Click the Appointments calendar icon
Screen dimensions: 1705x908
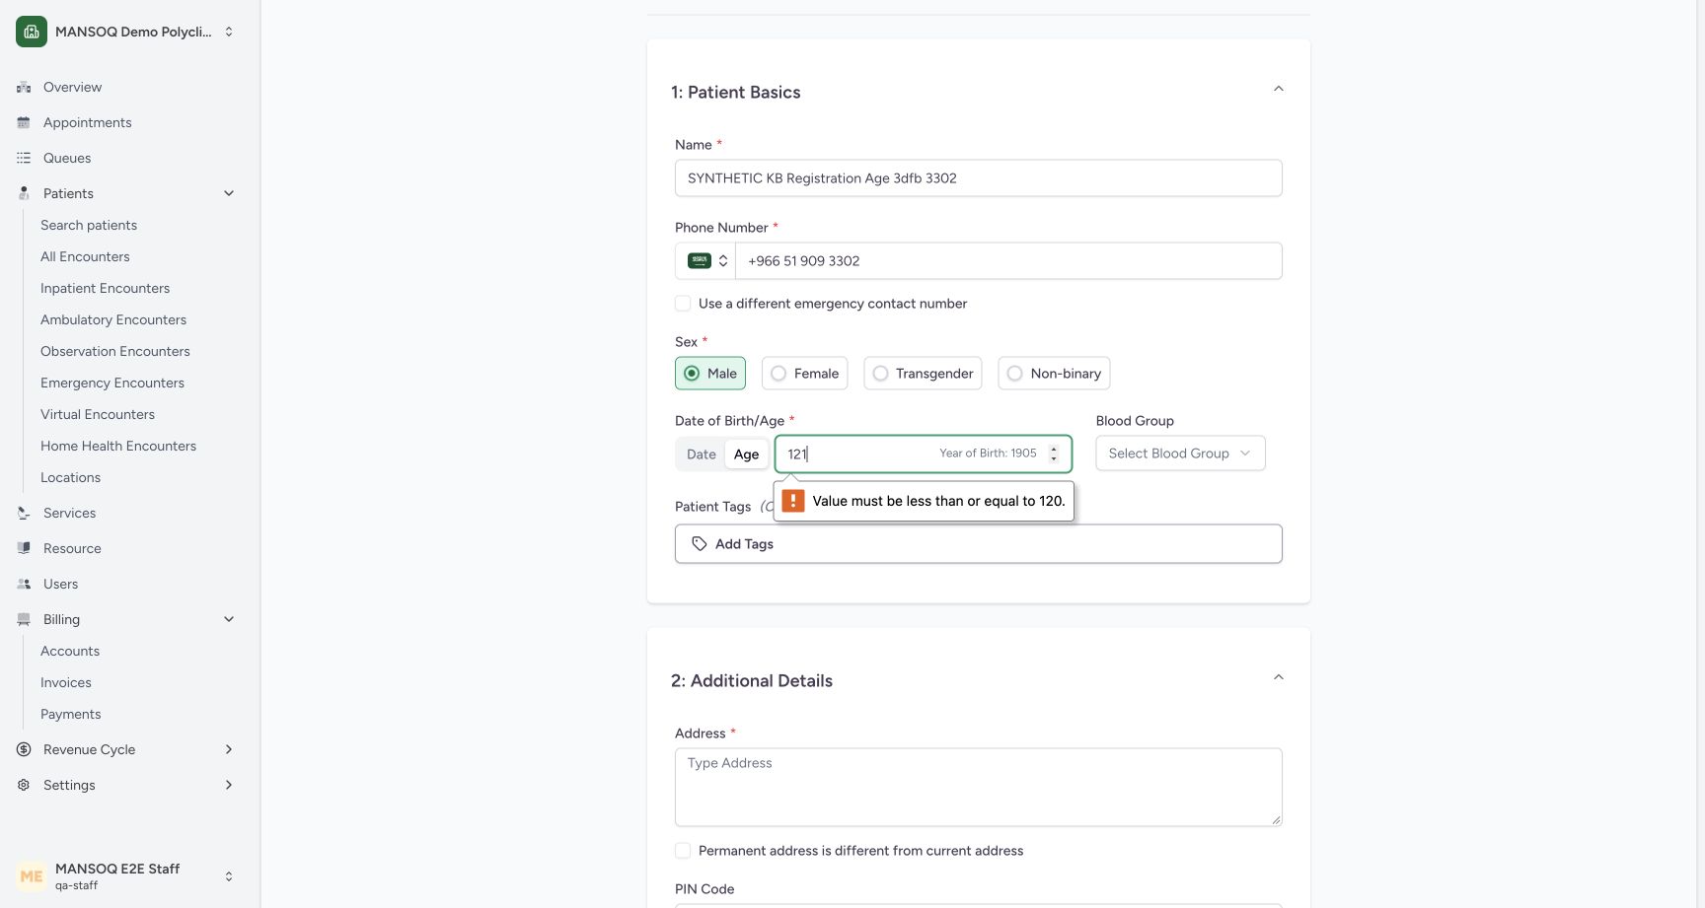(x=24, y=122)
